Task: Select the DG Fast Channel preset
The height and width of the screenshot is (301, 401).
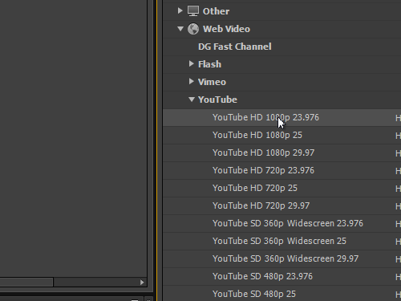Action: [x=235, y=47]
